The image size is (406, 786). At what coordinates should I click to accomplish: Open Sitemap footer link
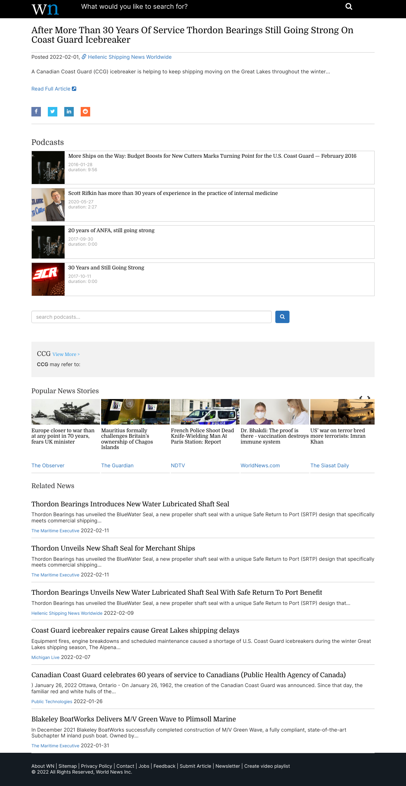pyautogui.click(x=68, y=766)
